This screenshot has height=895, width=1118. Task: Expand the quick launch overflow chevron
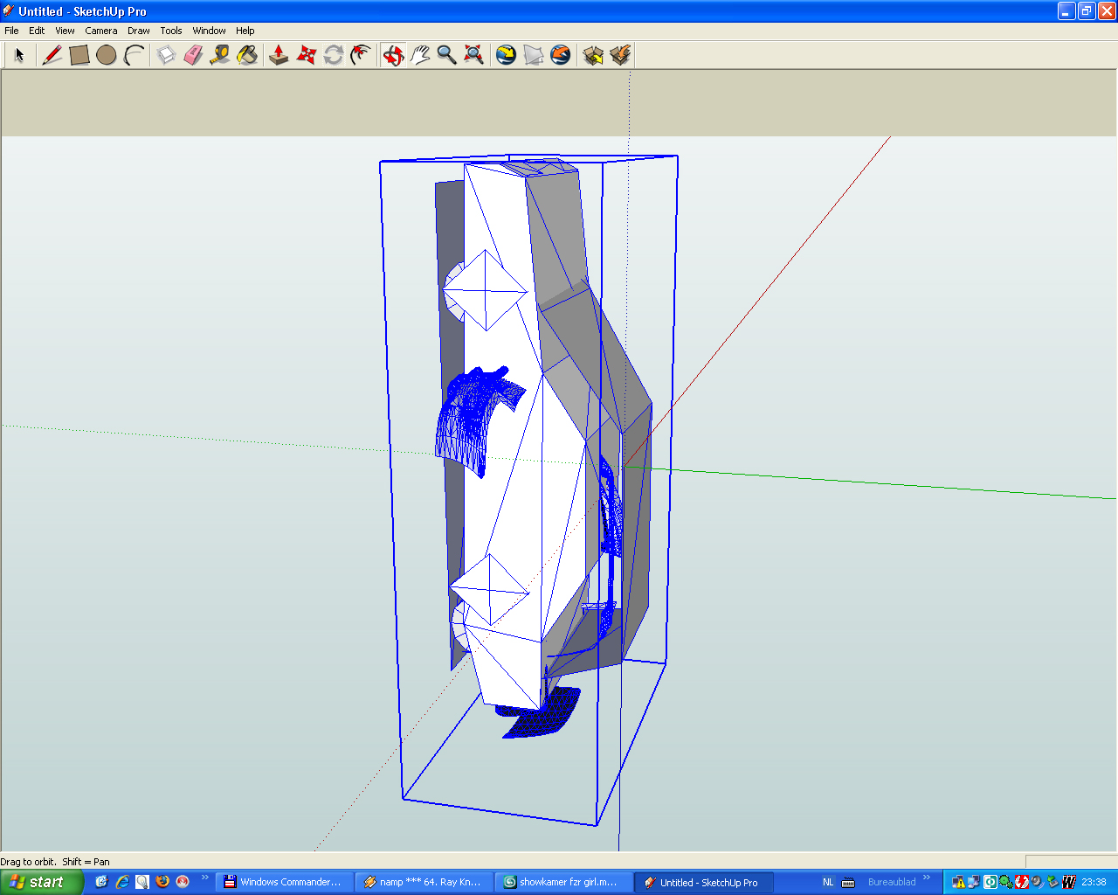(205, 878)
